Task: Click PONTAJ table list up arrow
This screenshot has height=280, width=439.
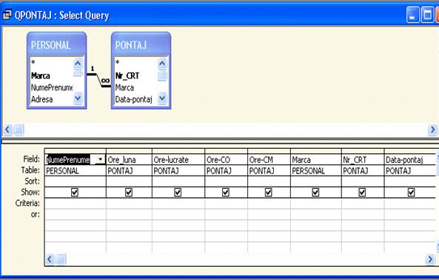Action: (x=162, y=64)
